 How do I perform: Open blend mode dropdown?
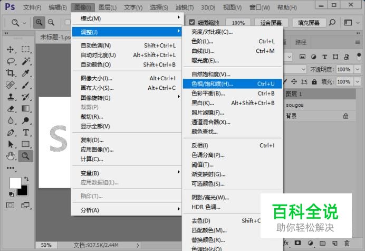tap(303, 69)
